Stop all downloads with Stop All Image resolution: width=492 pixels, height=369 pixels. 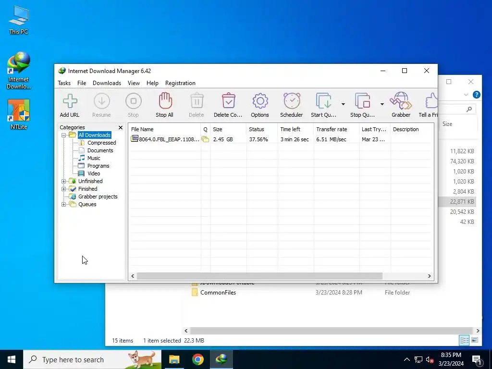click(165, 101)
